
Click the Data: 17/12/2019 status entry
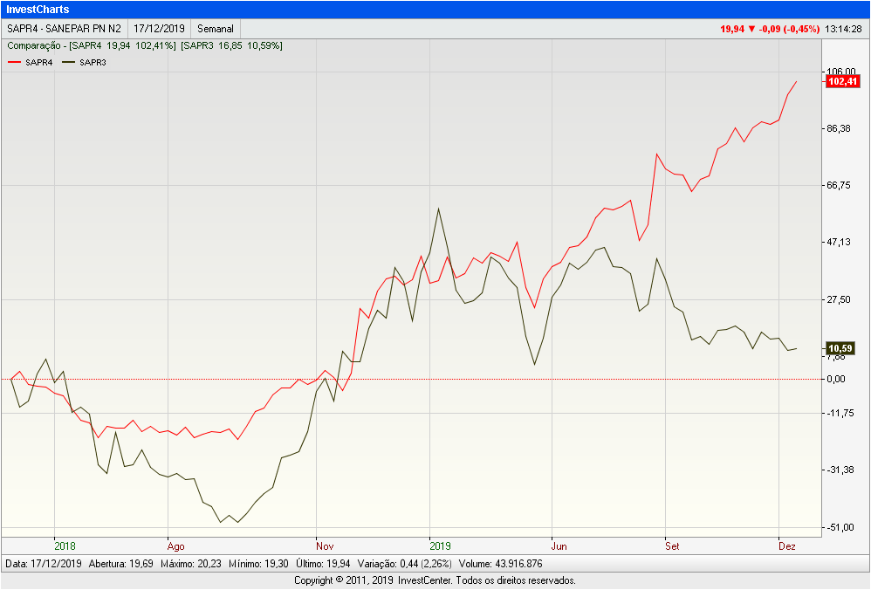pyautogui.click(x=44, y=563)
